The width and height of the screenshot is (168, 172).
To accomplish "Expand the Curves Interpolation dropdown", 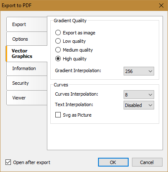I will click(x=139, y=95).
